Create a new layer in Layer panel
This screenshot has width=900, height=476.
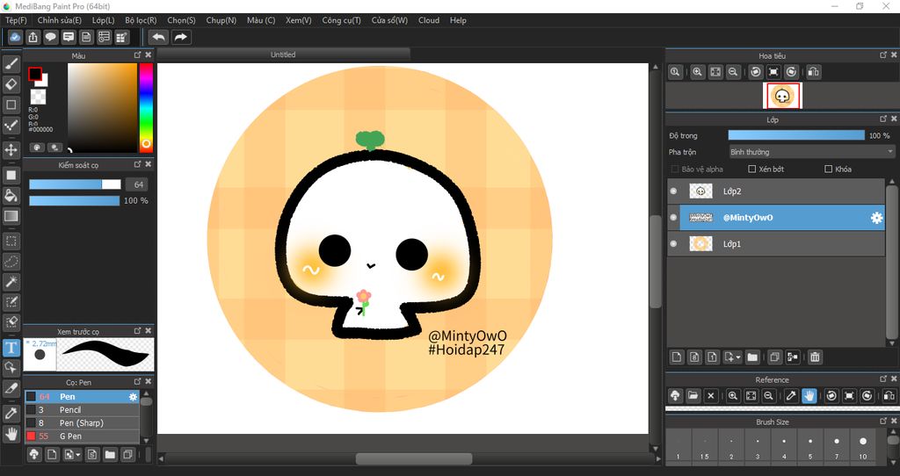[x=677, y=357]
